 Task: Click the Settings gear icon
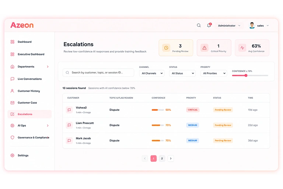[12, 155]
